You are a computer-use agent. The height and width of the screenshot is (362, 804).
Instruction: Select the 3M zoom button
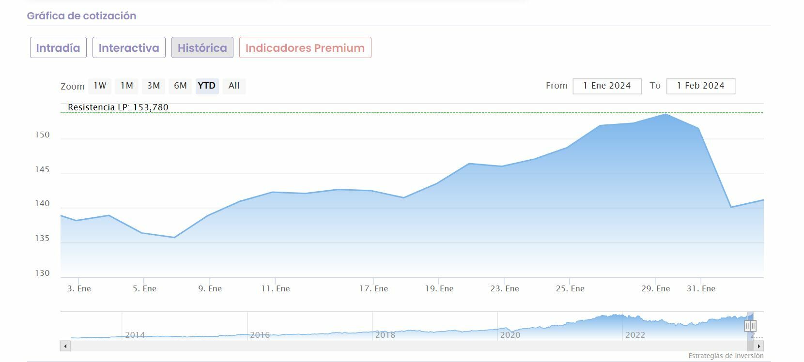pyautogui.click(x=154, y=86)
